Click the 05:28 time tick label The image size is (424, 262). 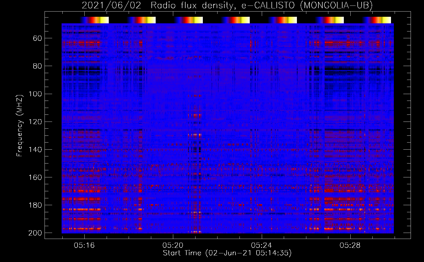point(350,245)
